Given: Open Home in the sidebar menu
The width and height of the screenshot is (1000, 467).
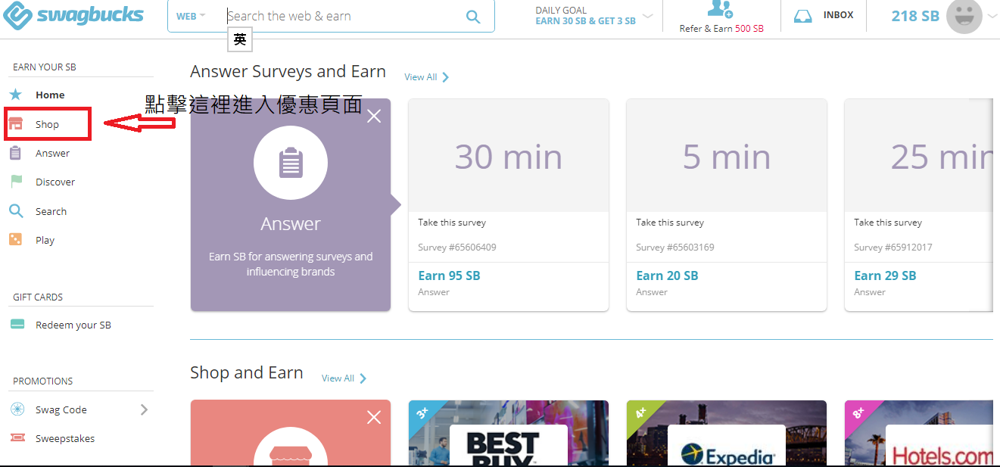Looking at the screenshot, I should [x=50, y=95].
